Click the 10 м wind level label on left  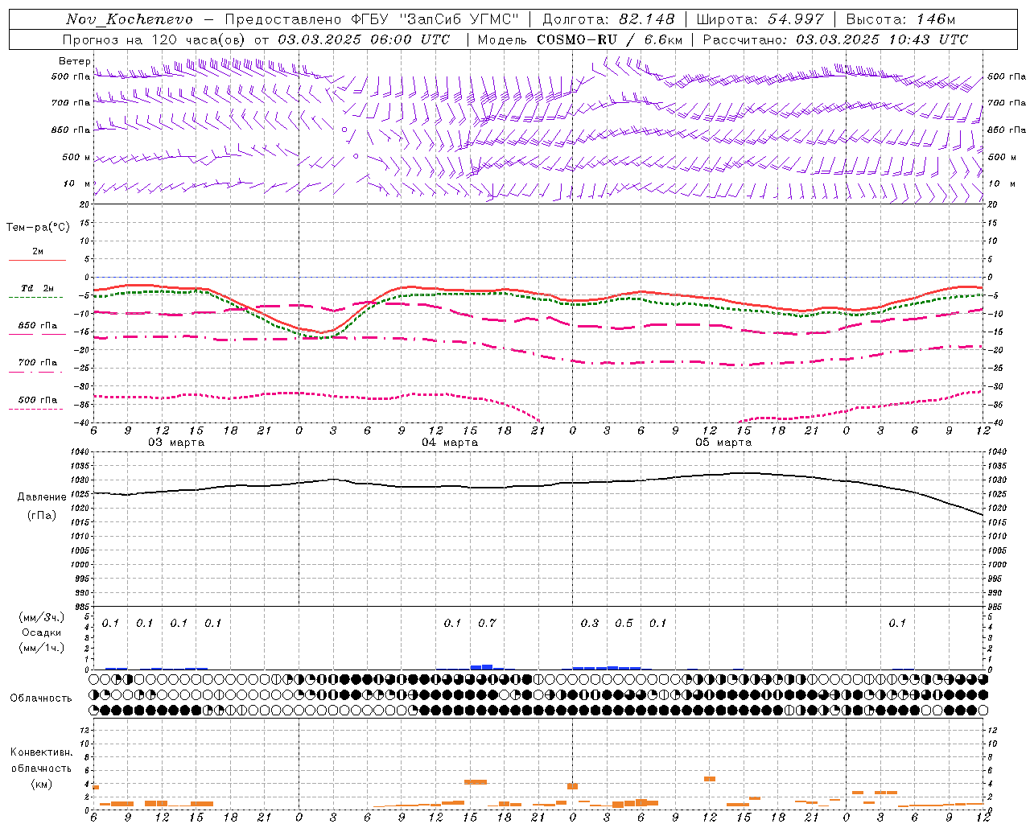click(x=78, y=183)
